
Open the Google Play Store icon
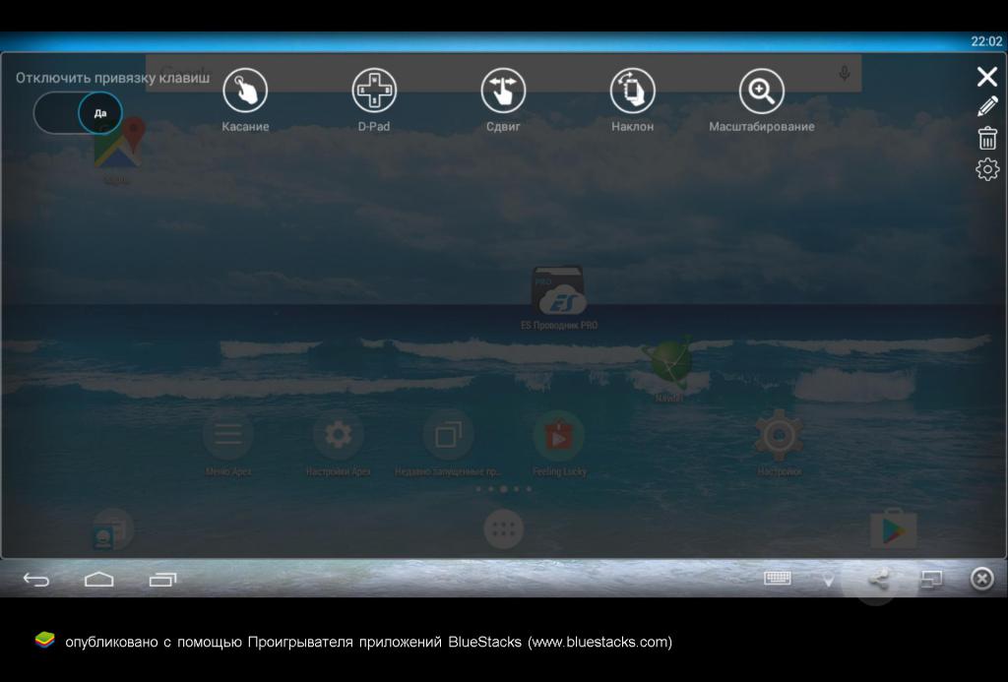click(x=893, y=529)
